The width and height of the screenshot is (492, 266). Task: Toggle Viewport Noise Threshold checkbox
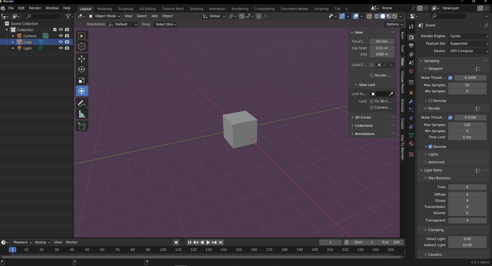450,78
